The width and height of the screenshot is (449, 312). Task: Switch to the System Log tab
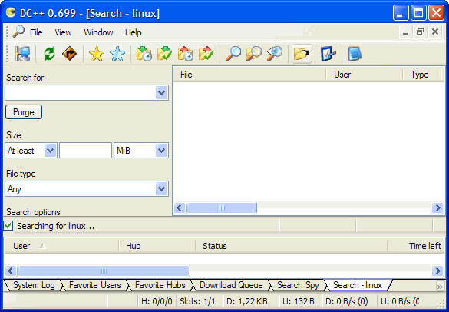coord(34,285)
